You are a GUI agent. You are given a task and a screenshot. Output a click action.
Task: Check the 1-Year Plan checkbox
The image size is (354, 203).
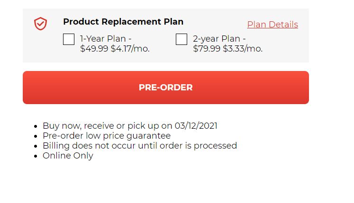pyautogui.click(x=69, y=39)
